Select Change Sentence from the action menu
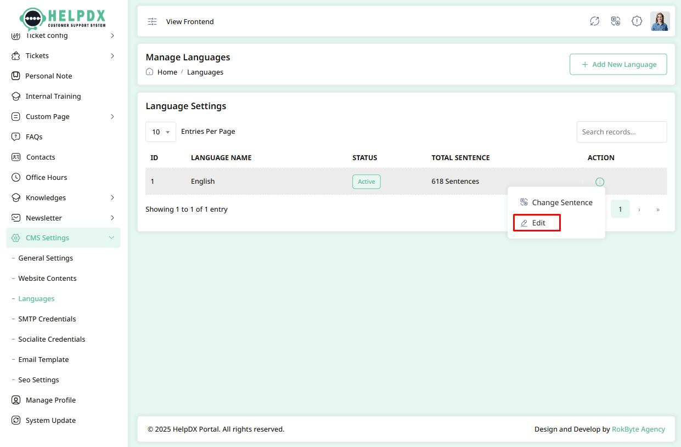681x447 pixels. point(556,202)
